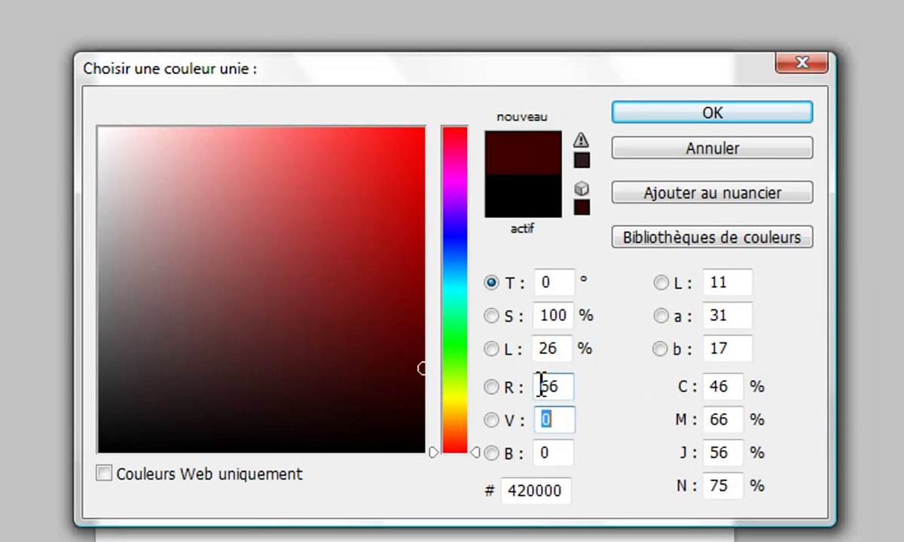Click the M magenta percentage field
904x542 pixels.
pos(723,420)
